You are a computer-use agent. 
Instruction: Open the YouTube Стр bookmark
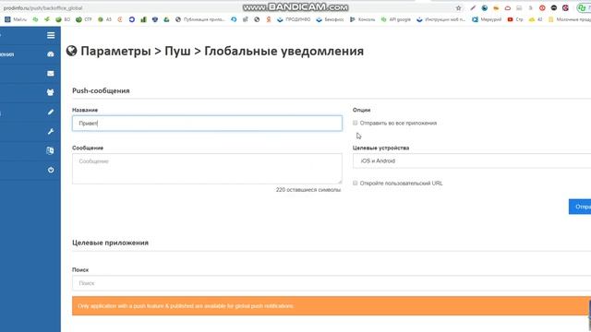pyautogui.click(x=515, y=19)
